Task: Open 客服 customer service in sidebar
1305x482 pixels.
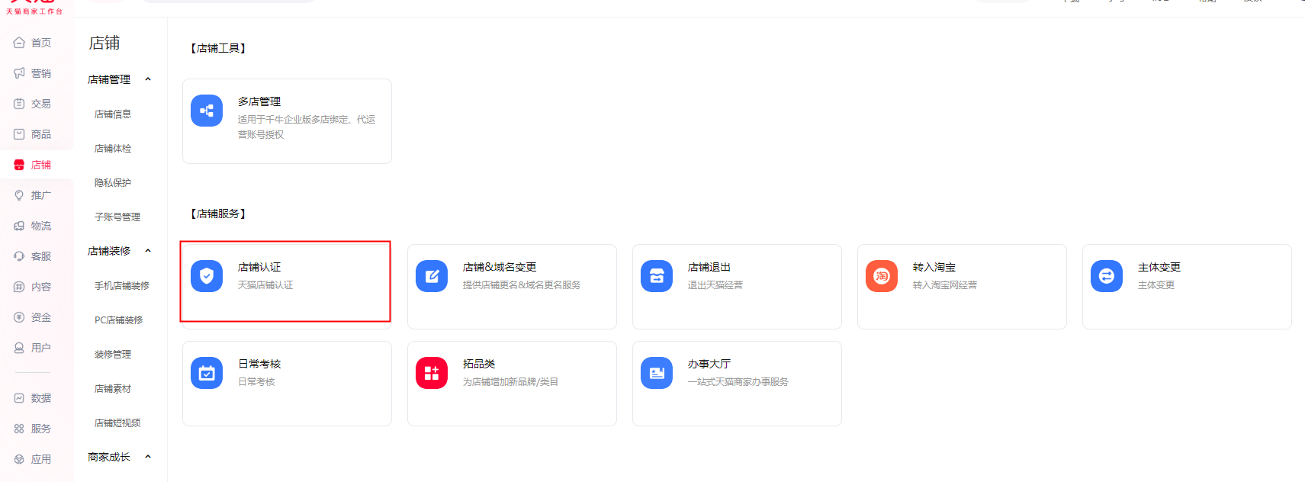Action: click(33, 256)
